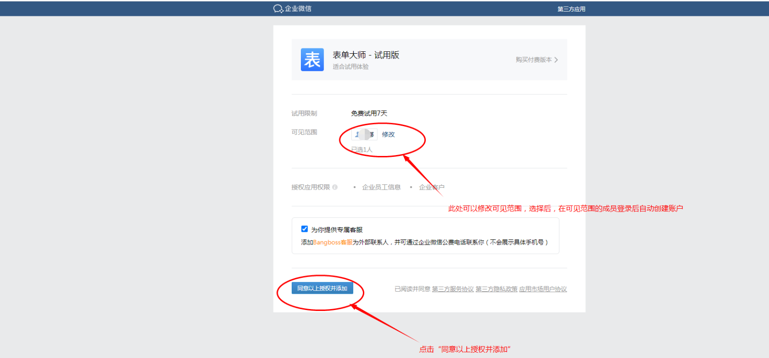Screen dimensions: 769x358
Task: Click 修改 to change visible range
Action: [388, 134]
